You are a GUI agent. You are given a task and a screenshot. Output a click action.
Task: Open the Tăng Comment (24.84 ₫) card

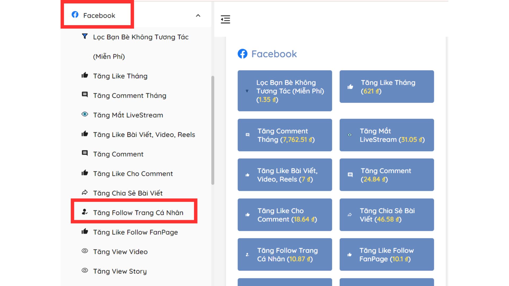coord(387,175)
